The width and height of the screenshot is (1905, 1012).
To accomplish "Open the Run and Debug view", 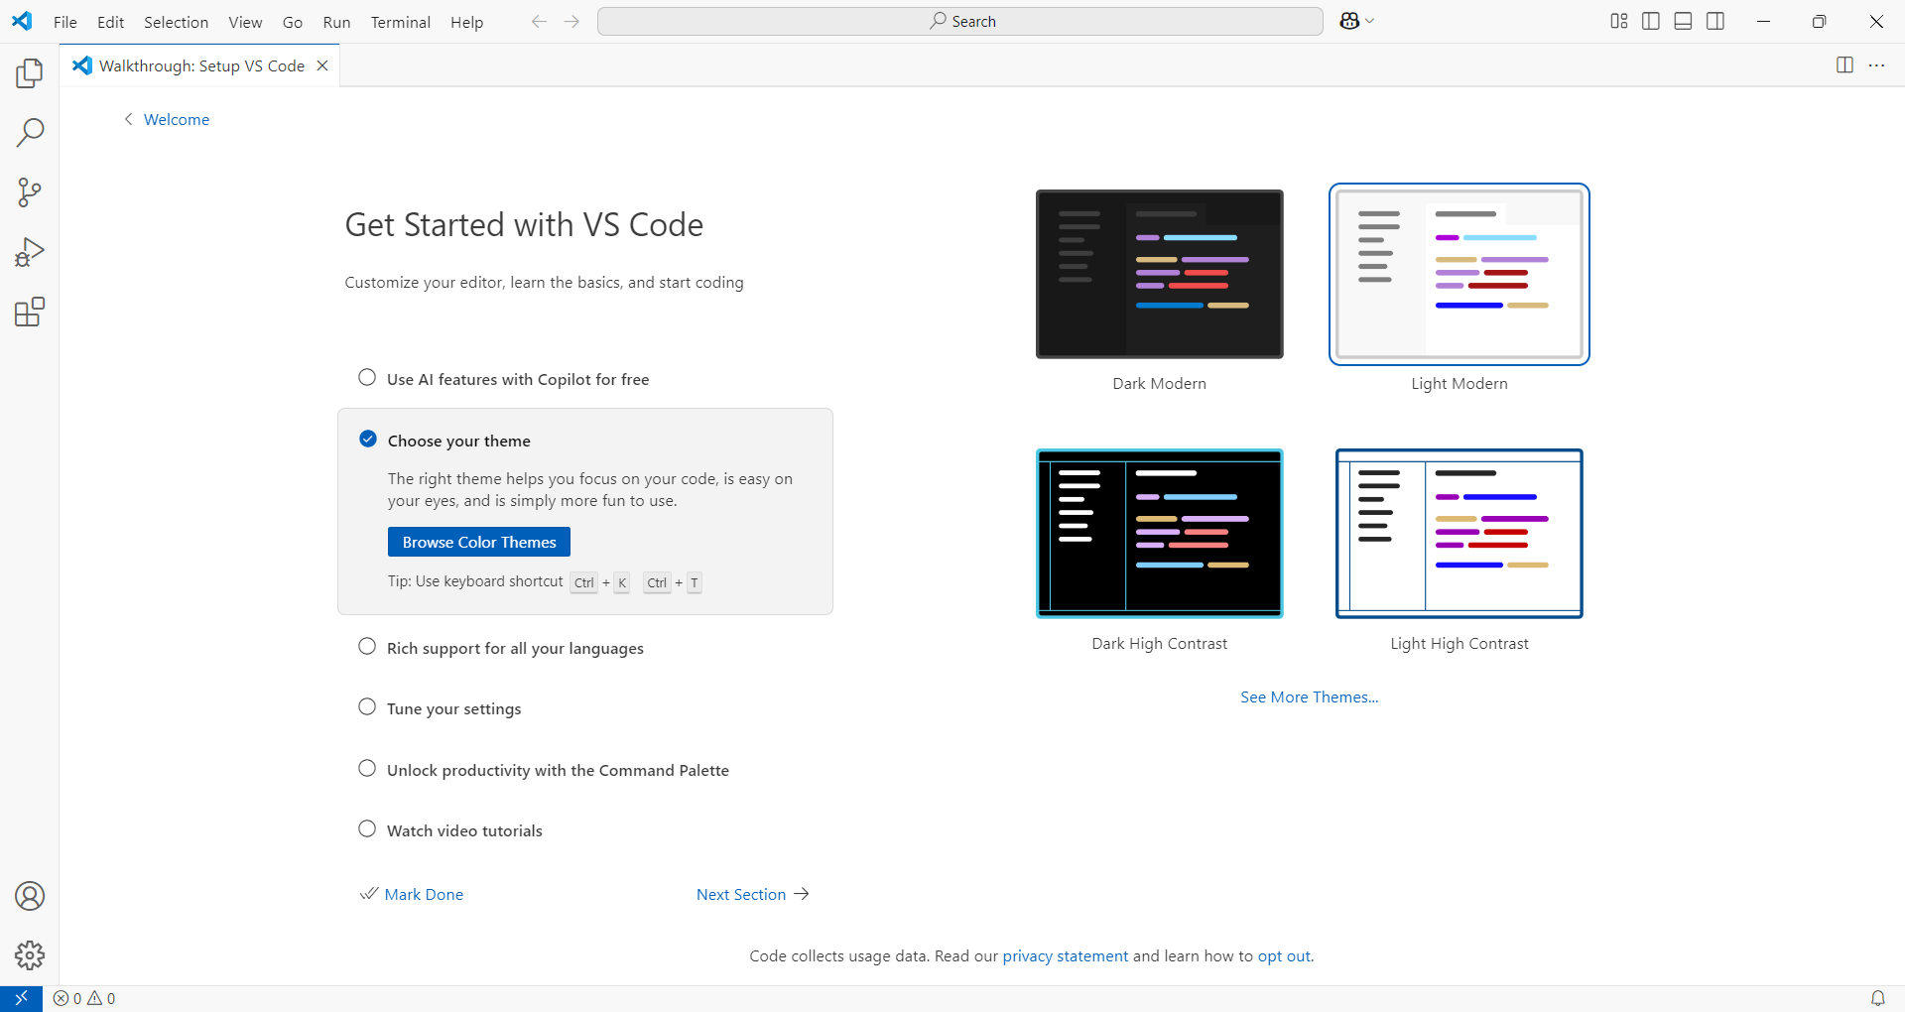I will [30, 252].
